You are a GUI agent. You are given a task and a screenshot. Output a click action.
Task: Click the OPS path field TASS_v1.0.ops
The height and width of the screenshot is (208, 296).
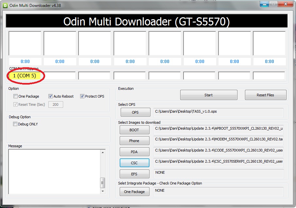tap(218, 112)
